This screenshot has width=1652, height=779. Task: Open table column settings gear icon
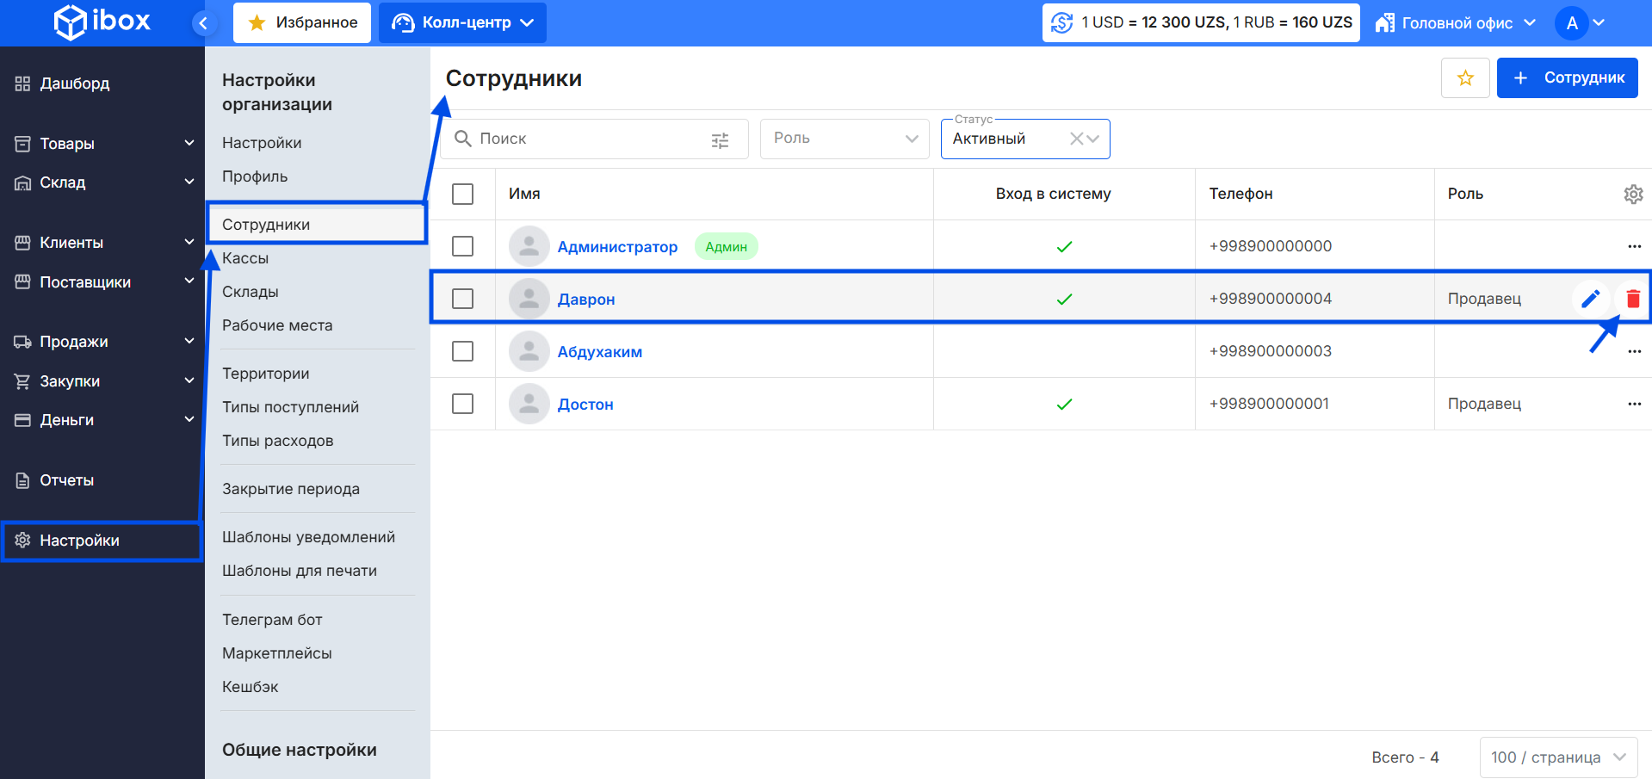tap(1633, 195)
